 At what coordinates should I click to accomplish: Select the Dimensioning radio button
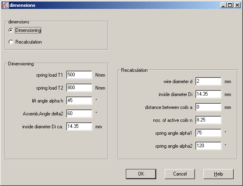click(11, 30)
